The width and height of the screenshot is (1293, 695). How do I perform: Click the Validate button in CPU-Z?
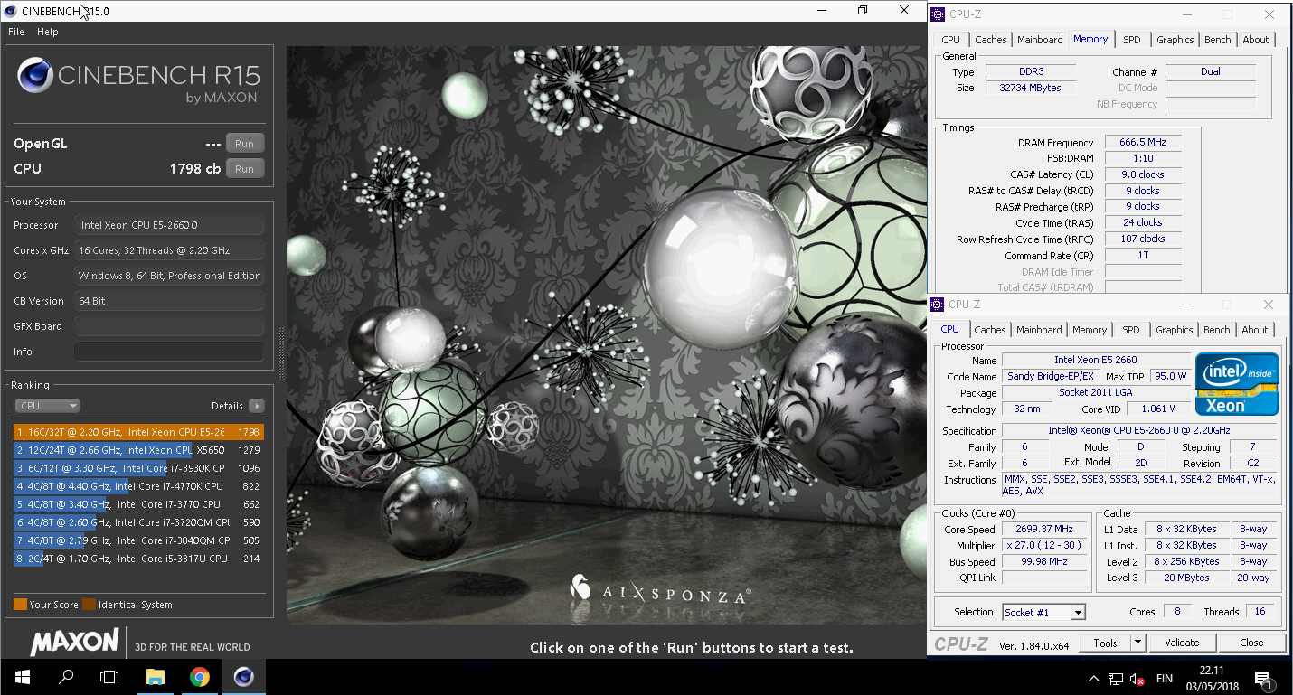(1182, 643)
